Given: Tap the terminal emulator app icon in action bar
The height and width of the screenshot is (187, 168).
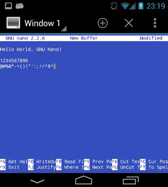Looking at the screenshot, I should pyautogui.click(x=13, y=23).
